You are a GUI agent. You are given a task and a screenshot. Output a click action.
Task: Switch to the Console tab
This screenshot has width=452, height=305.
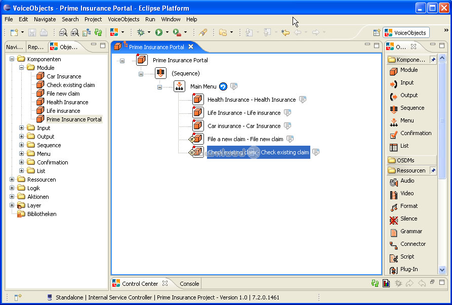pyautogui.click(x=189, y=284)
